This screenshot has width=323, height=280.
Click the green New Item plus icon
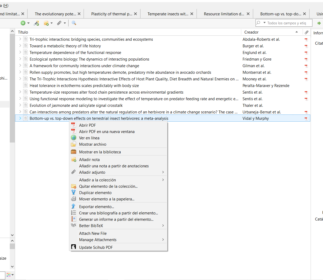(x=23, y=23)
